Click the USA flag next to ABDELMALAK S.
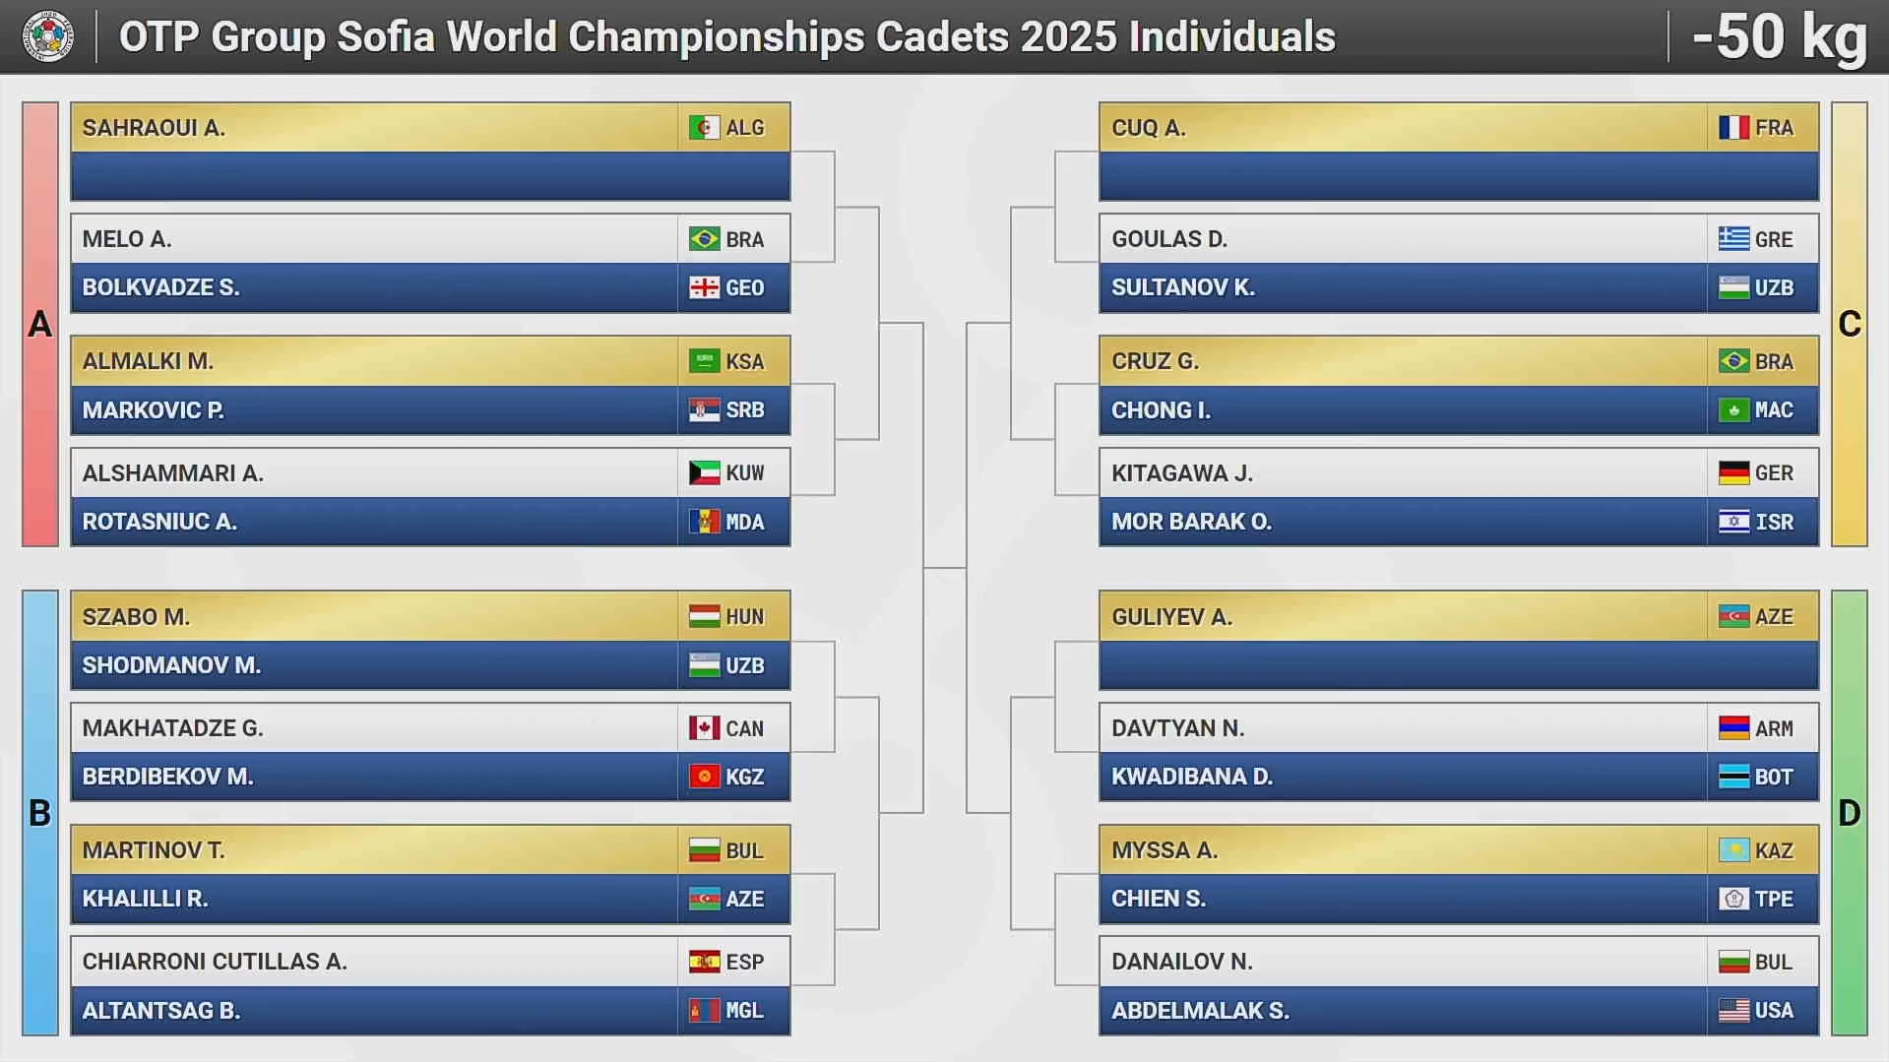 1733,1011
